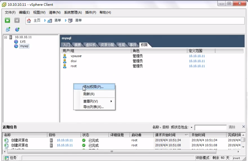Click the LVS resource pool icon
Screen dimensions: 248x161
tap(16, 41)
